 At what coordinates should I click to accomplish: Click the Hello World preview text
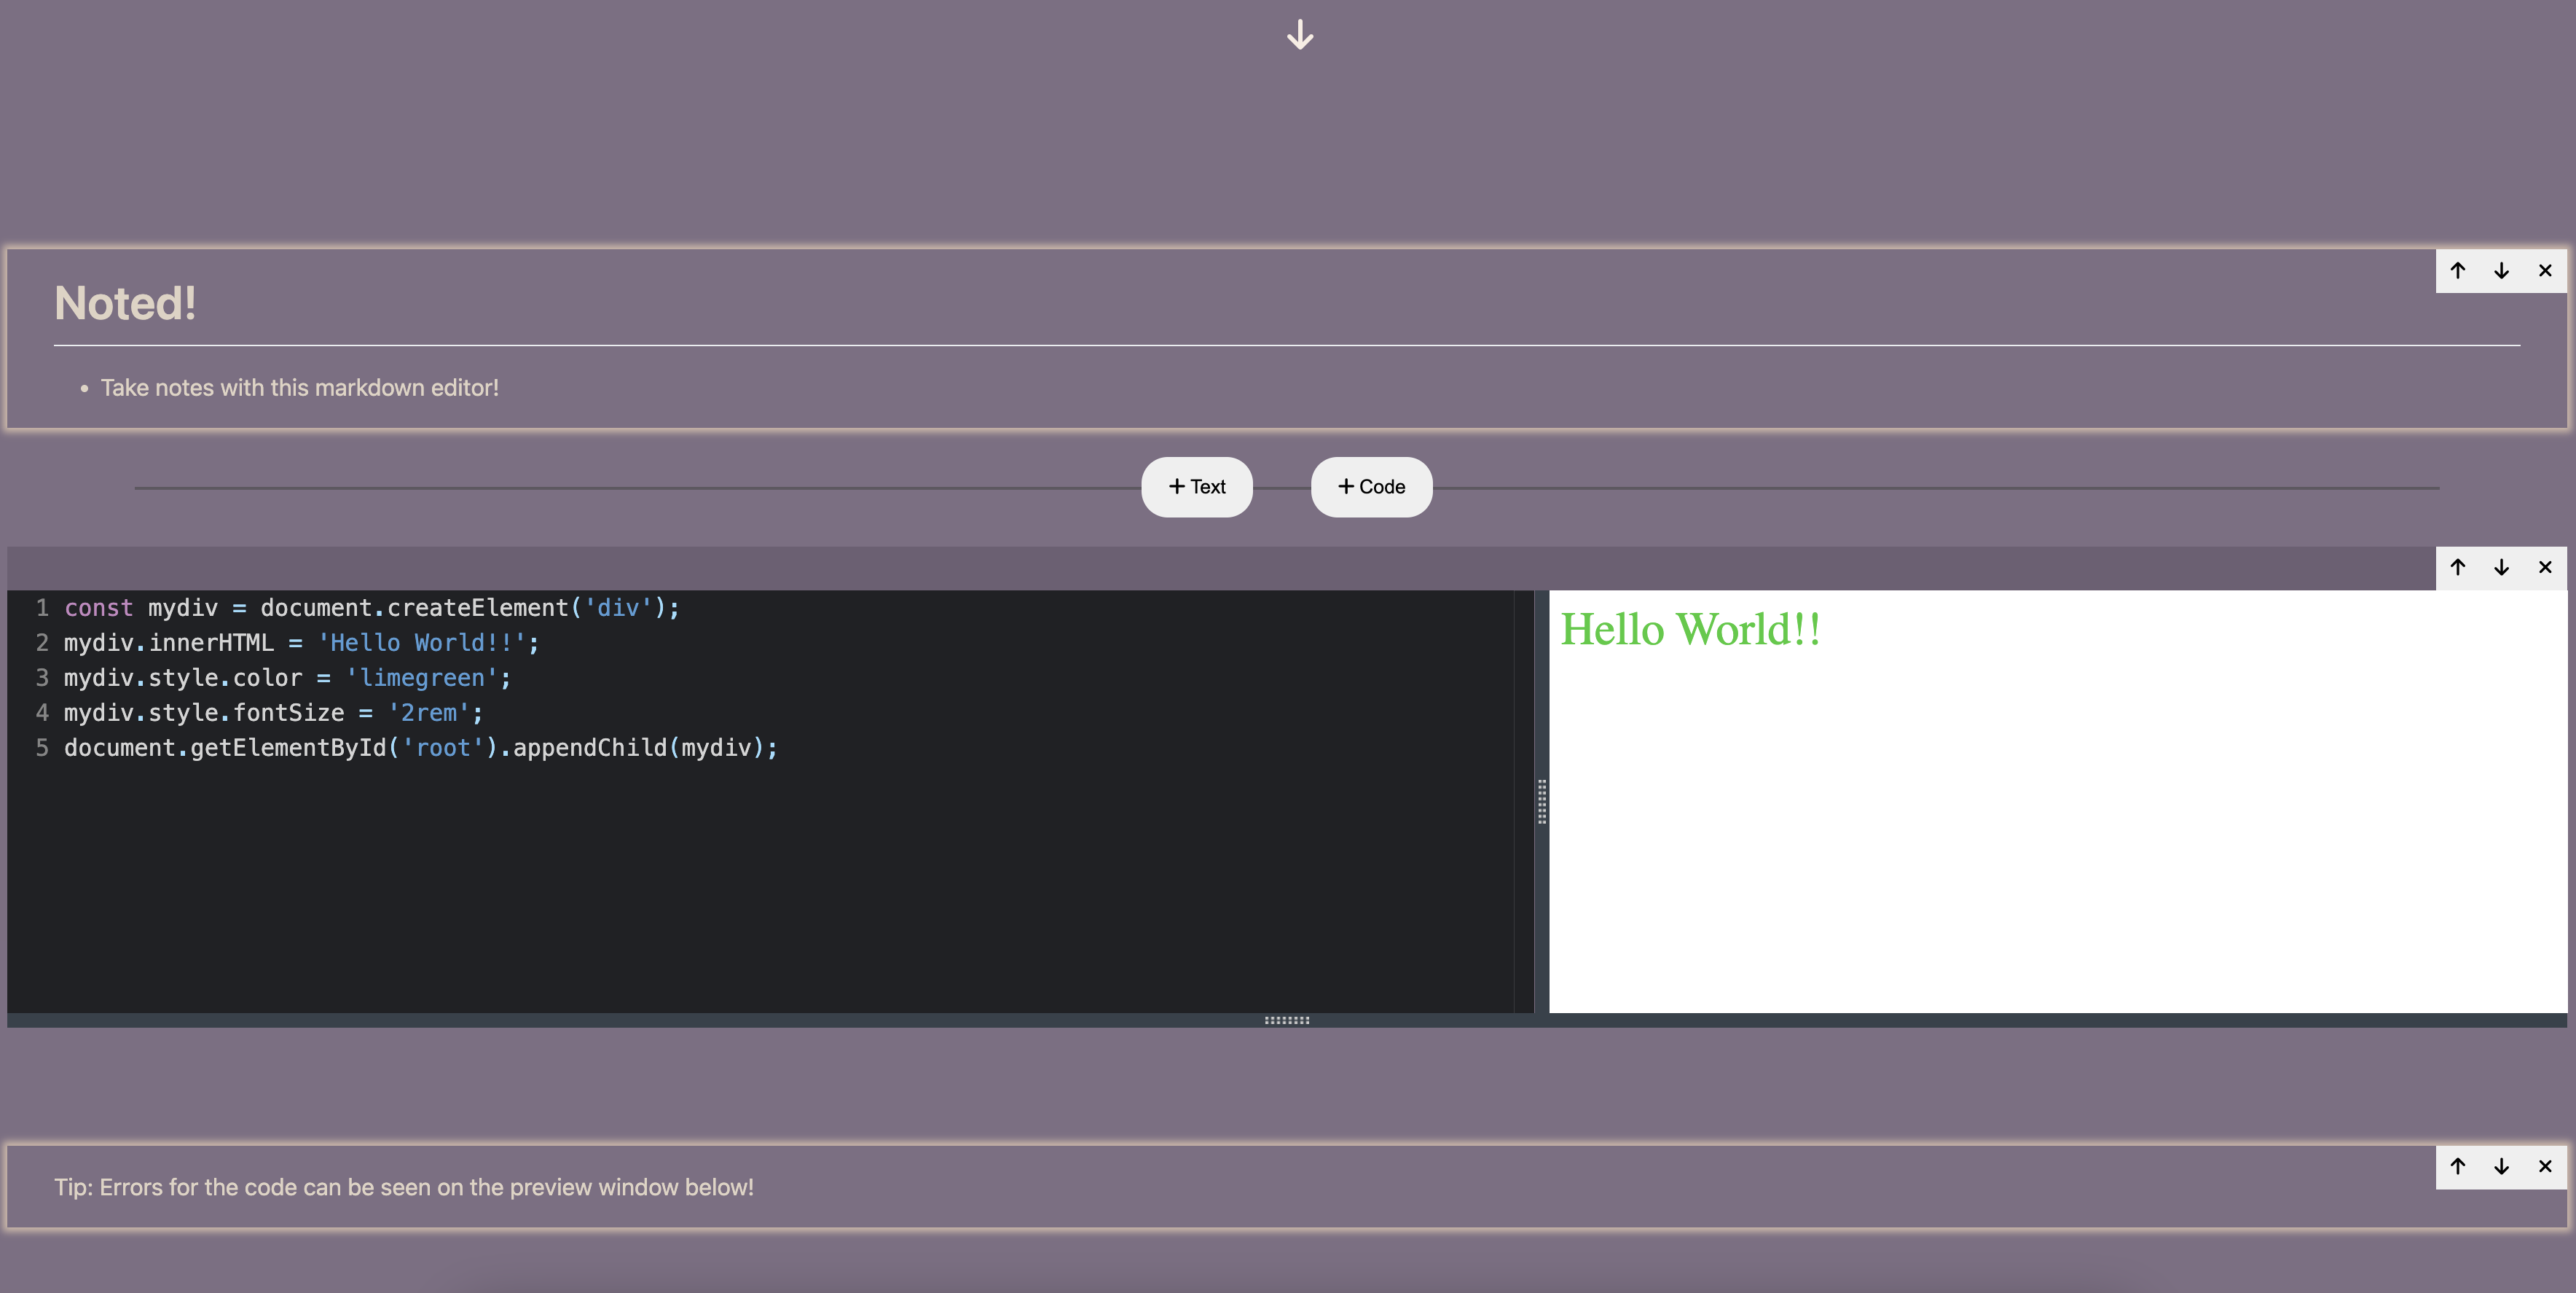click(1690, 628)
